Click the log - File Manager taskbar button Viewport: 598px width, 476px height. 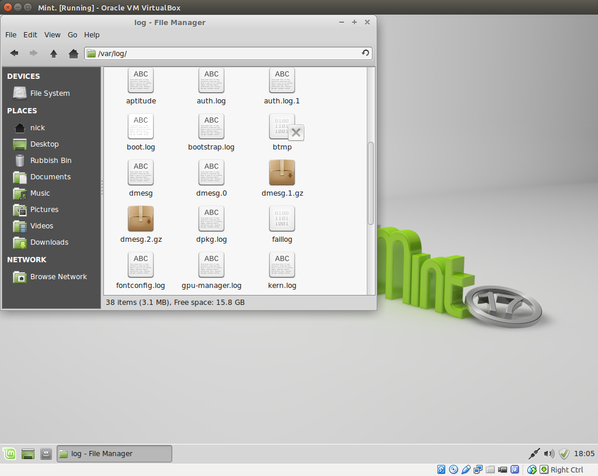(114, 453)
